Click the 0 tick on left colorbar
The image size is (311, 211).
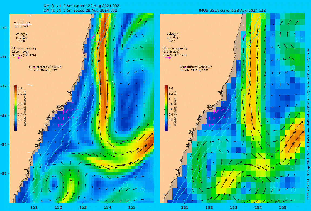[x=19, y=125]
